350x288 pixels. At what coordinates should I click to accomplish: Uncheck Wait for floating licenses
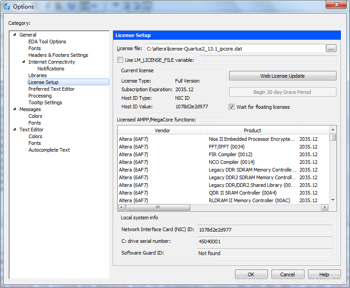coord(231,107)
